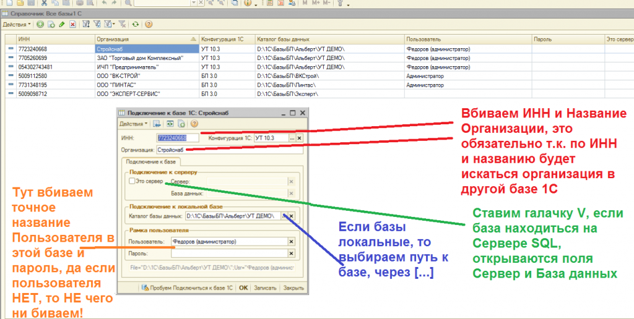This screenshot has height=319, width=634.
Task: Click the Каталог базы данных path field
Action: point(233,216)
